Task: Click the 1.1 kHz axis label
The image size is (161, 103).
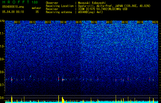Action: click(2, 33)
